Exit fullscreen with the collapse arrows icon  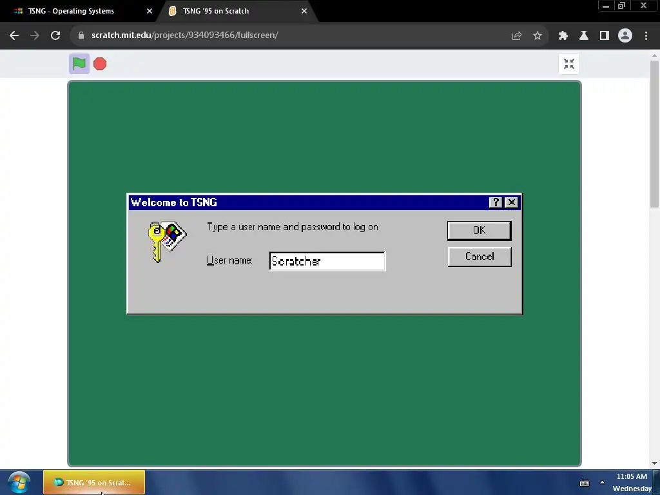click(x=569, y=64)
